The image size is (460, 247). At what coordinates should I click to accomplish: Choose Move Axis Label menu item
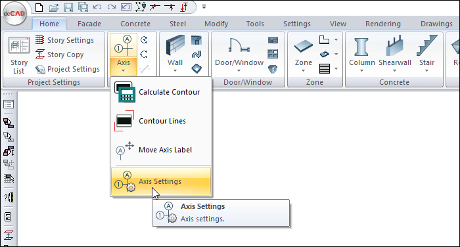click(x=161, y=150)
